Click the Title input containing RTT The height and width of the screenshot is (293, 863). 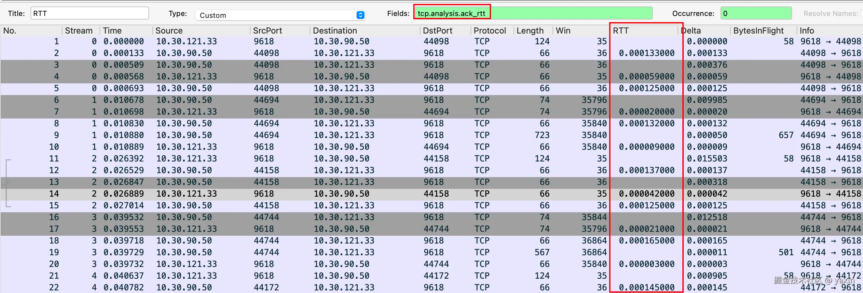(89, 13)
